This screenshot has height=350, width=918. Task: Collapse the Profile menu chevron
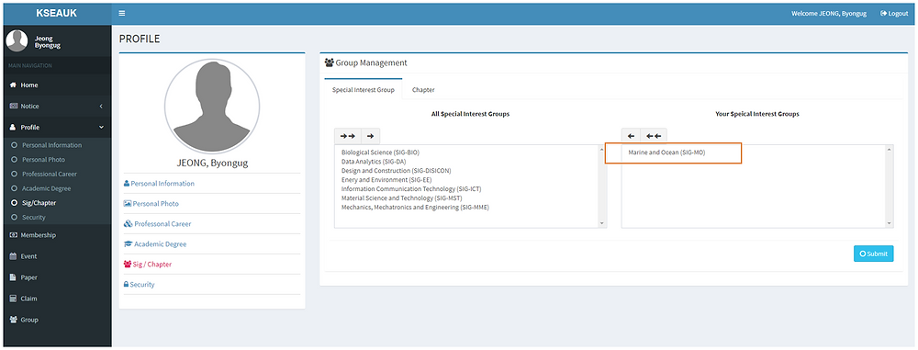point(101,127)
